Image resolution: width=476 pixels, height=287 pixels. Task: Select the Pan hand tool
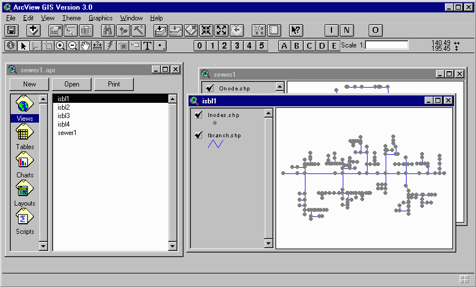tap(85, 46)
